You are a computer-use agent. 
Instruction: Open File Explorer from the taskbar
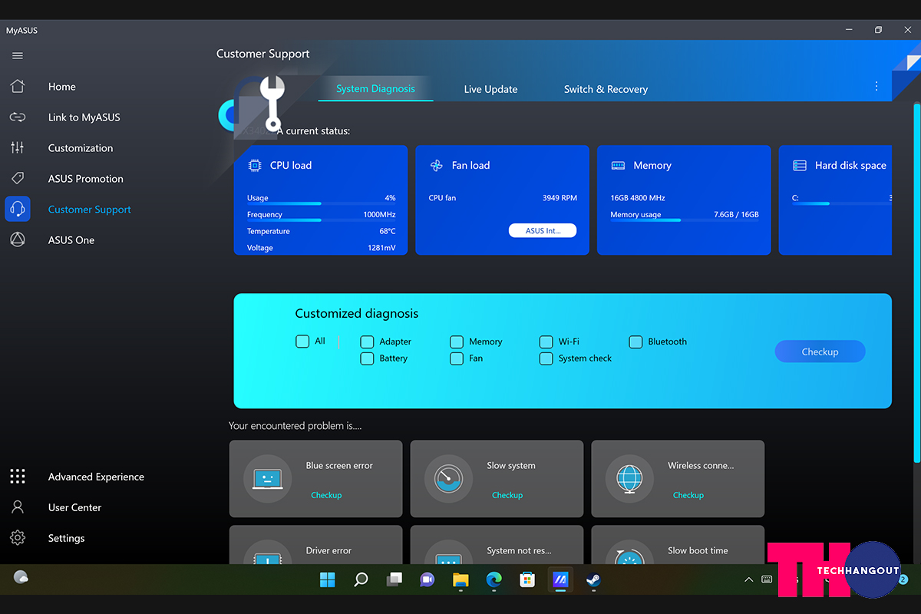point(460,579)
